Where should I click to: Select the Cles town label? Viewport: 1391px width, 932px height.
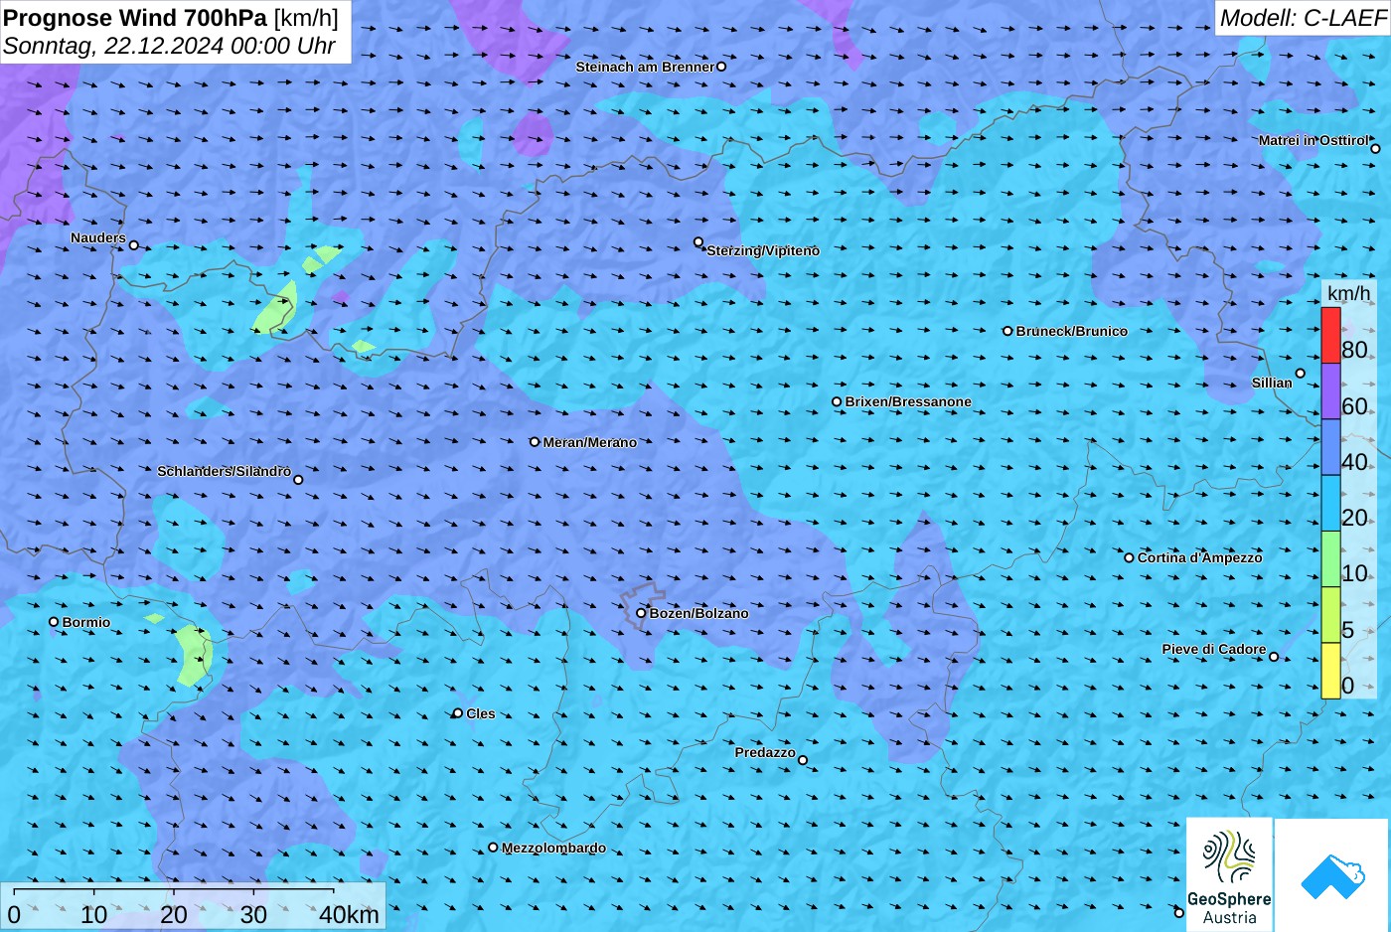click(x=481, y=713)
